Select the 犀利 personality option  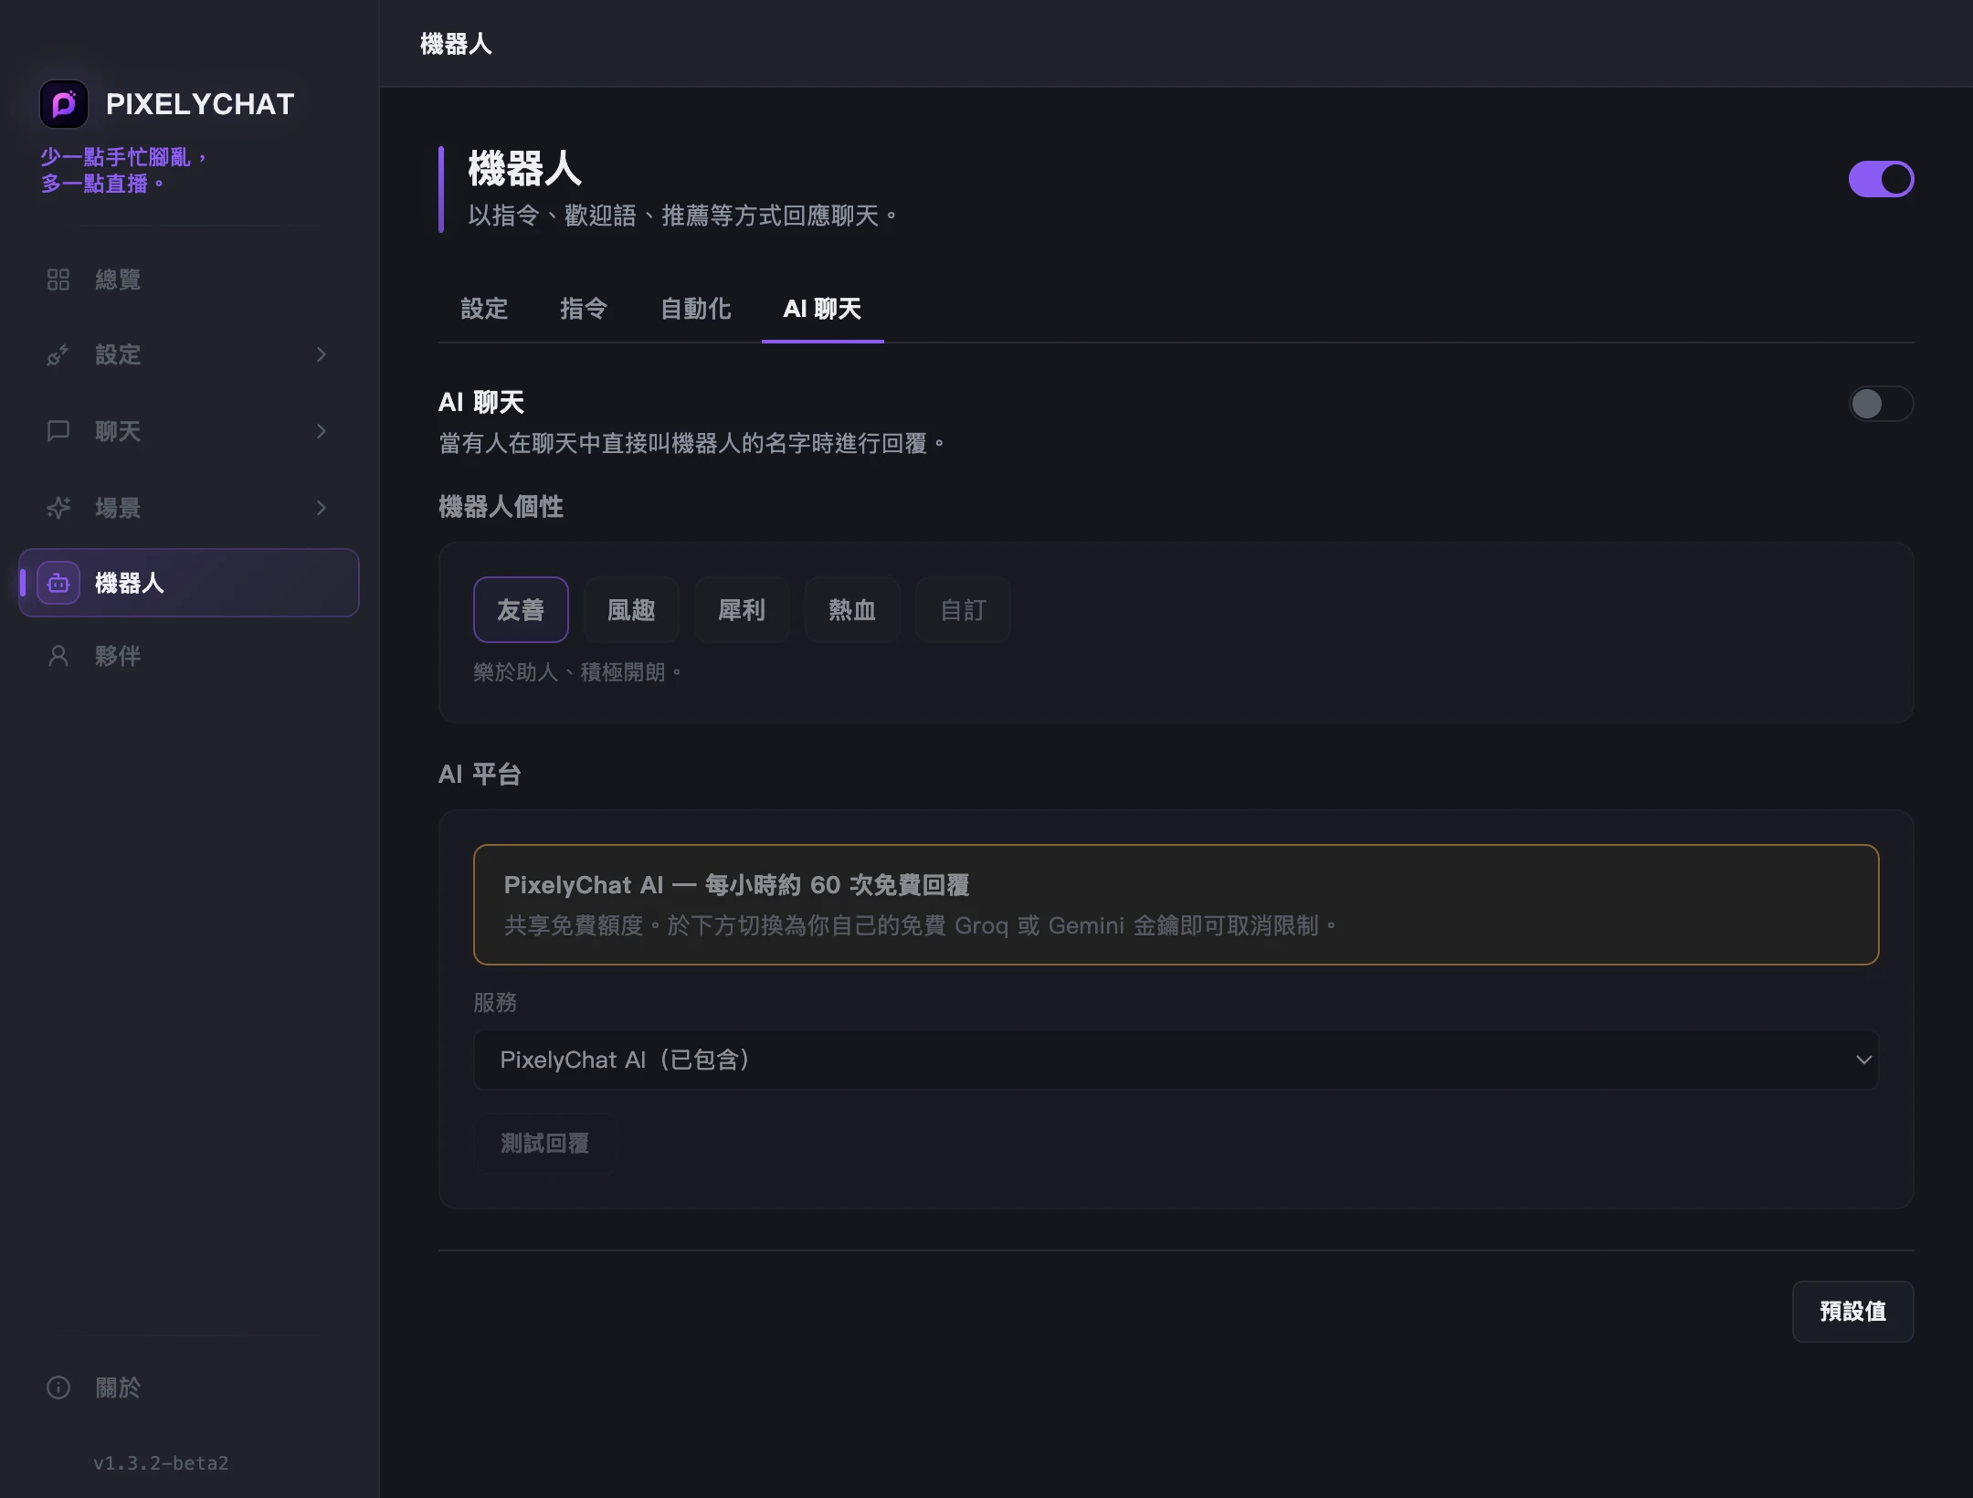click(x=742, y=609)
